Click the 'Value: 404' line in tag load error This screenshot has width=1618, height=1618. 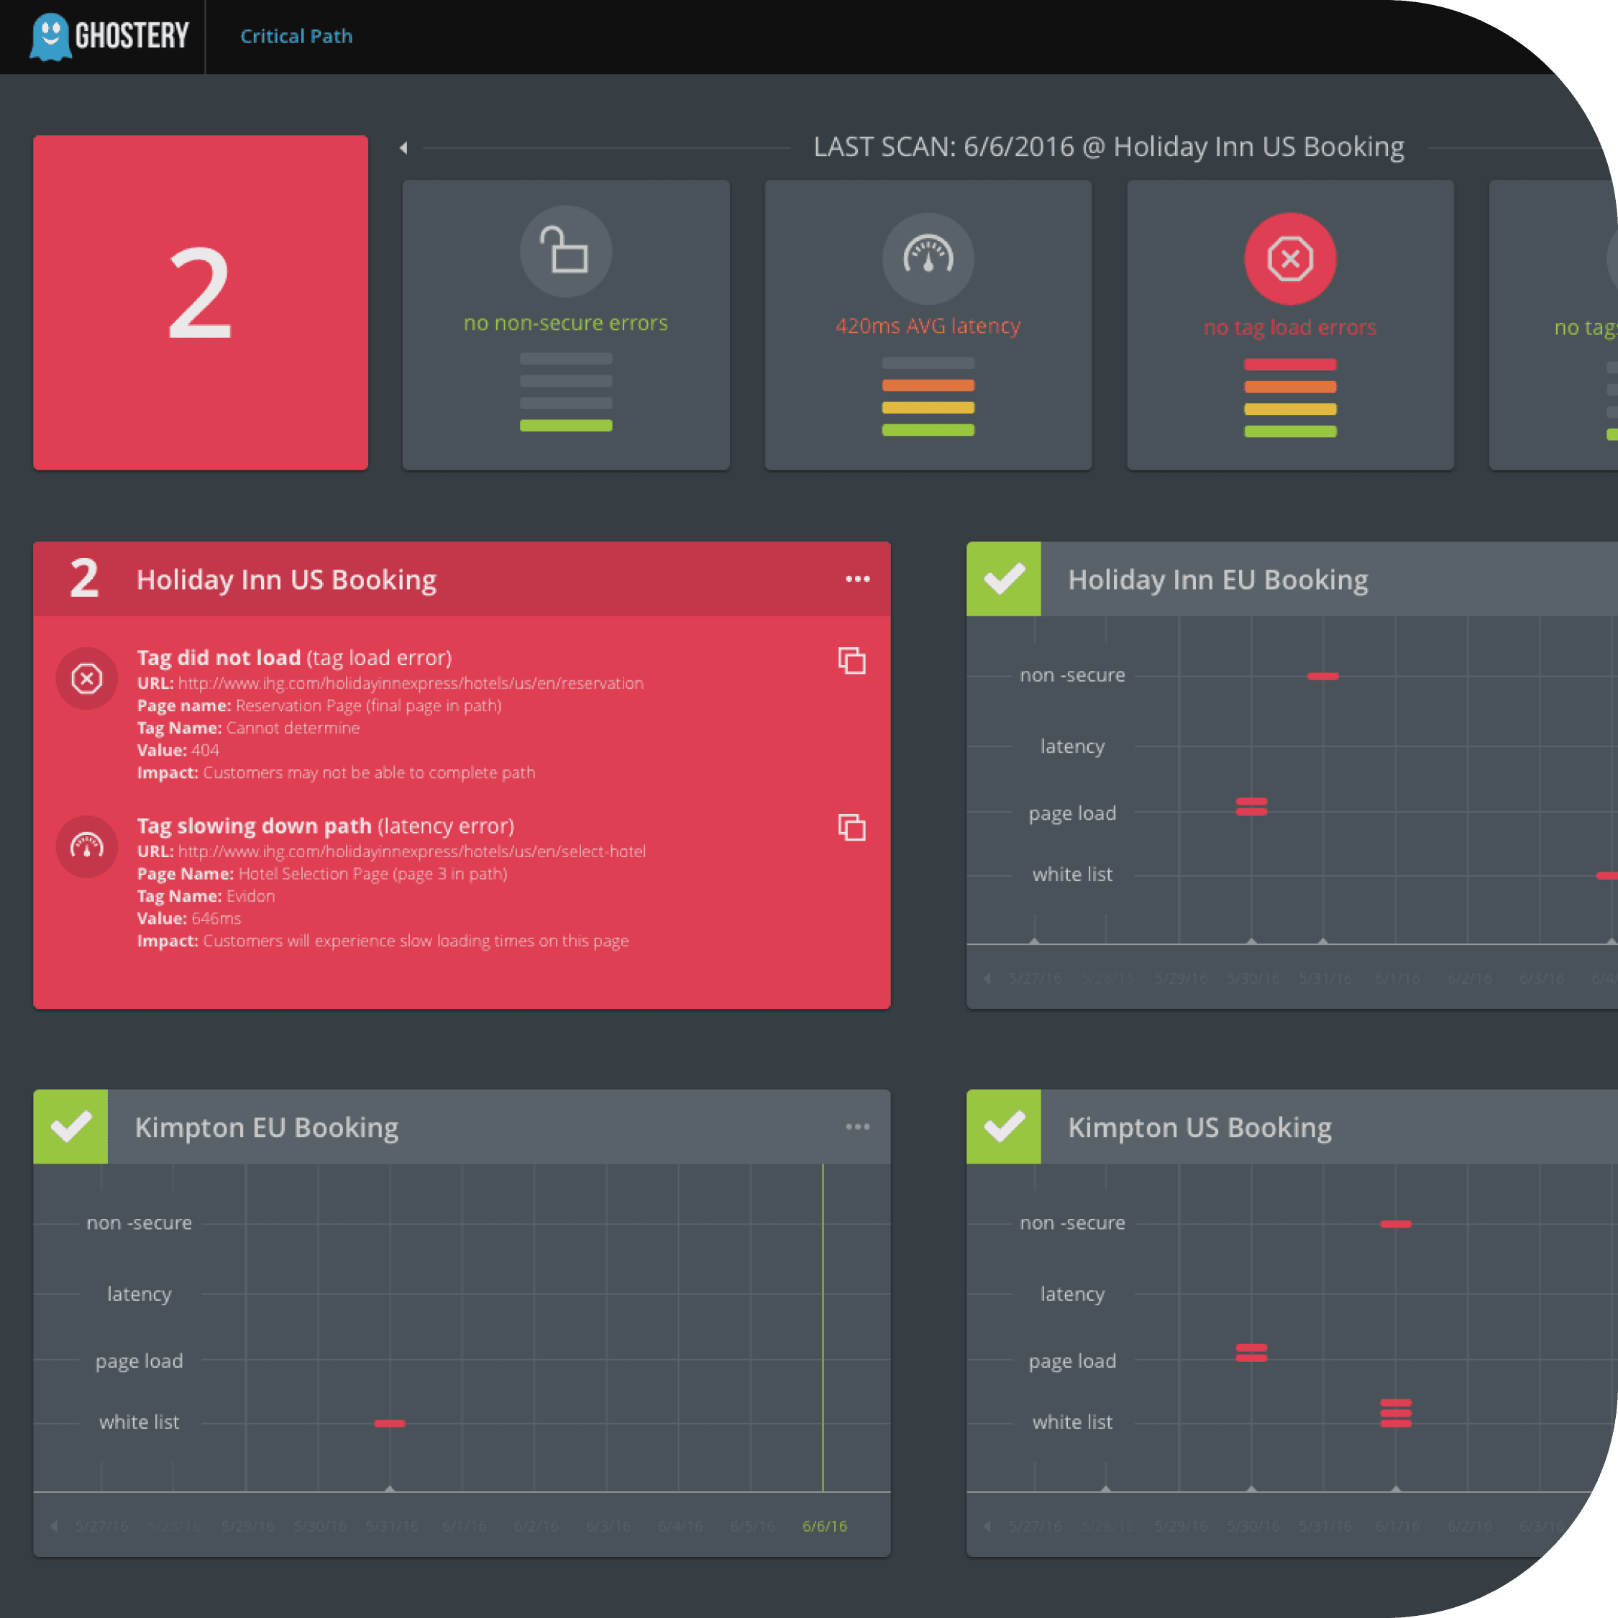(178, 750)
